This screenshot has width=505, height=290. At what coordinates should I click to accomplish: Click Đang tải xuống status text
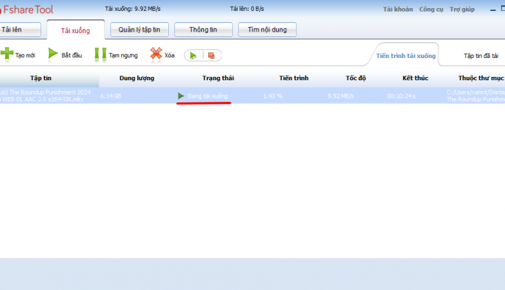click(x=208, y=96)
